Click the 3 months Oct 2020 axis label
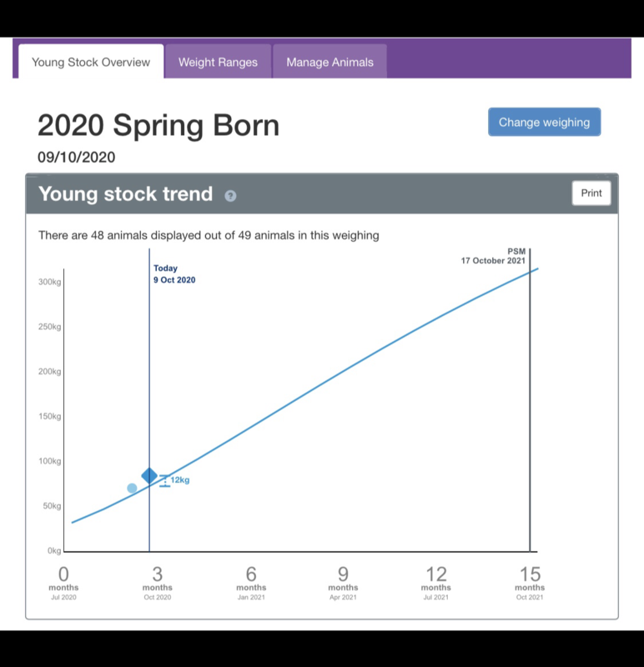 [157, 583]
